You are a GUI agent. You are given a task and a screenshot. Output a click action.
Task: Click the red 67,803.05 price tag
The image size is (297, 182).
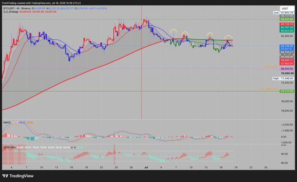click(287, 64)
